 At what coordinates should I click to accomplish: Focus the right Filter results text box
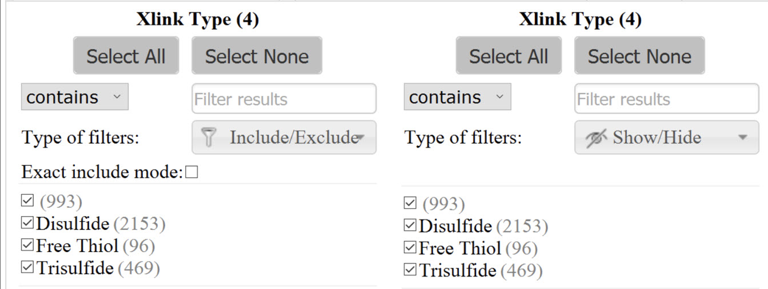click(x=667, y=99)
